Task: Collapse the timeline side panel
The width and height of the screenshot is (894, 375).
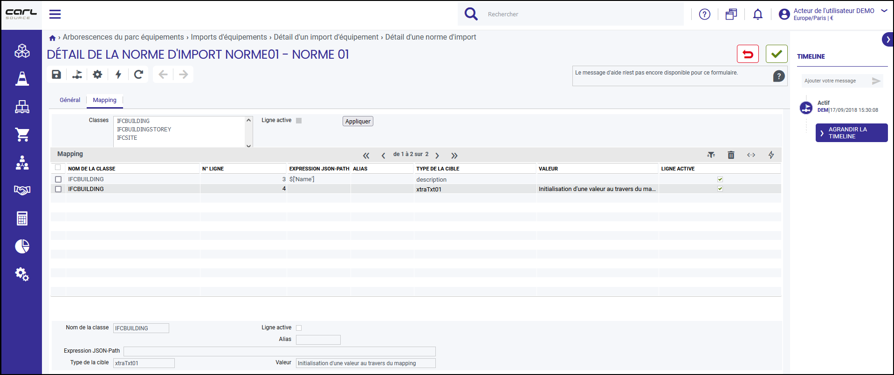Action: (x=887, y=40)
